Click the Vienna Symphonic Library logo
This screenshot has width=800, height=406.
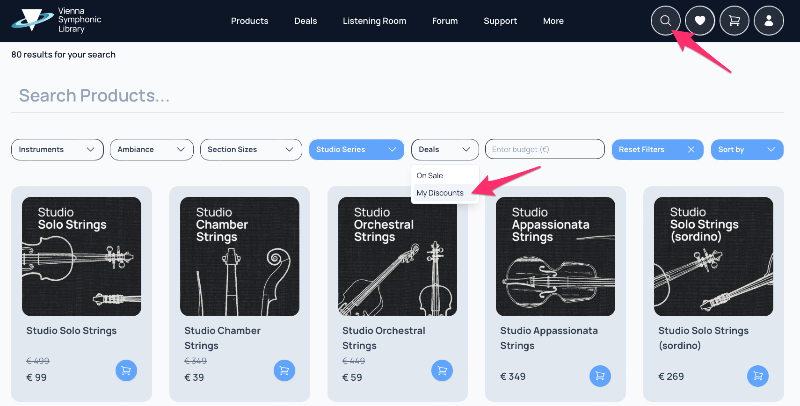(x=57, y=20)
